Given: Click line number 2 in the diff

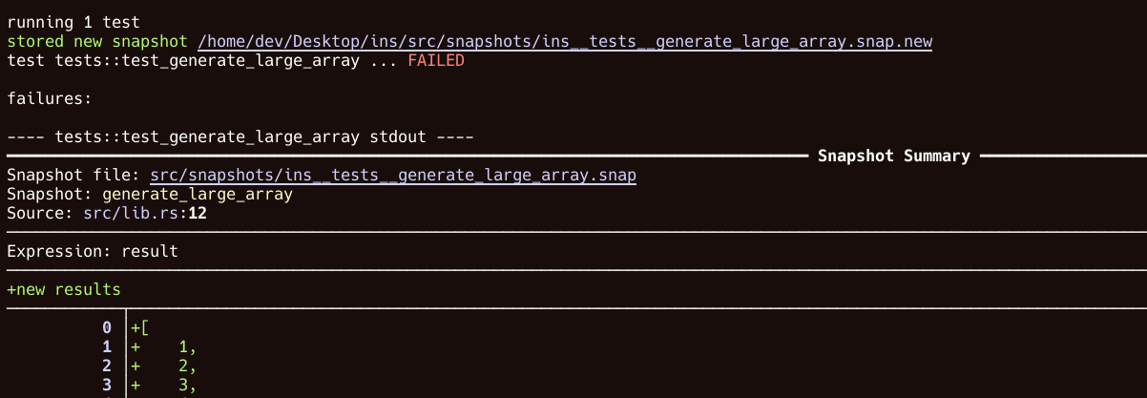Looking at the screenshot, I should [106, 366].
